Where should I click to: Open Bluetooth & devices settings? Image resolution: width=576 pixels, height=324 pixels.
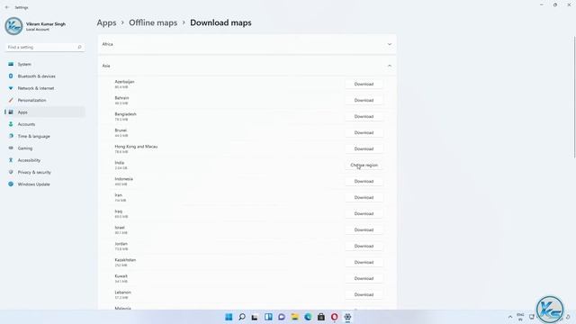pyautogui.click(x=45, y=76)
